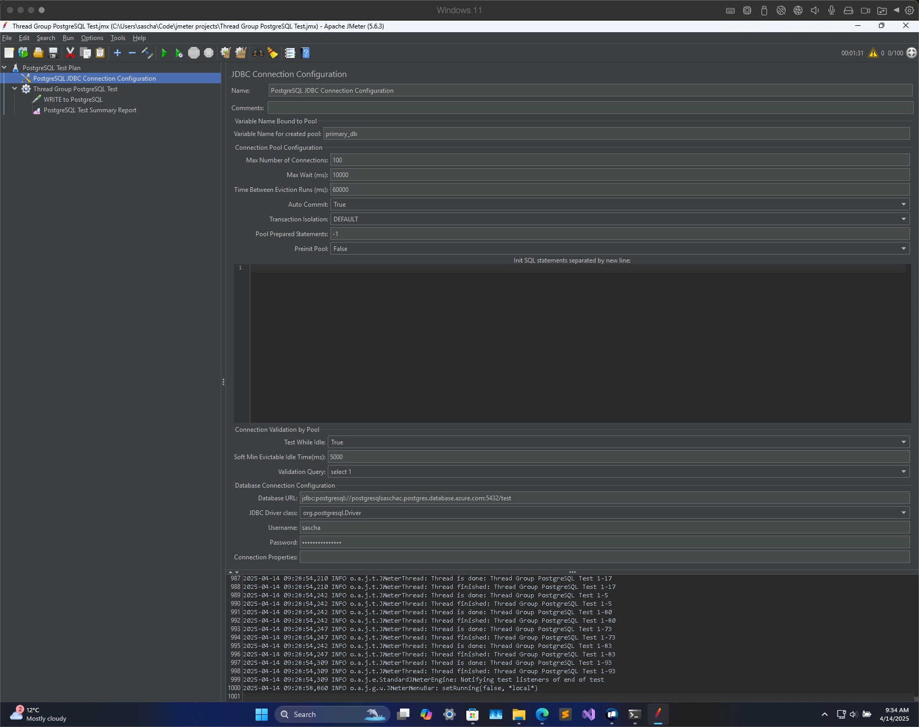Start the test with green play icon
Viewport: 919px width, 727px height.
pyautogui.click(x=164, y=53)
